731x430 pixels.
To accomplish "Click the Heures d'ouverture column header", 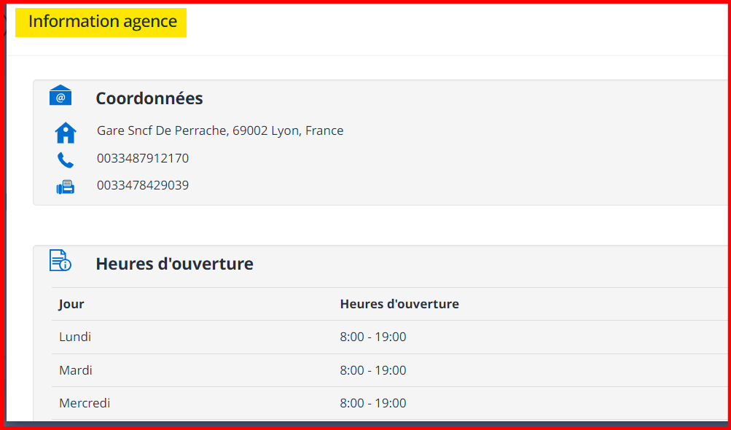I will click(399, 304).
